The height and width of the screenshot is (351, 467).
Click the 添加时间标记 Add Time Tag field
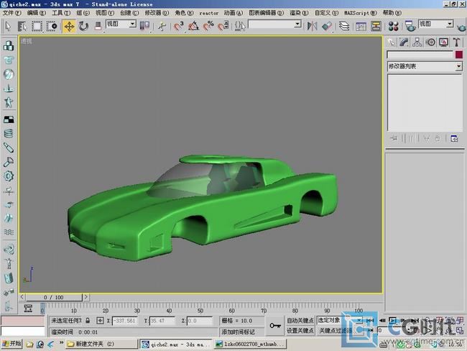tap(241, 332)
